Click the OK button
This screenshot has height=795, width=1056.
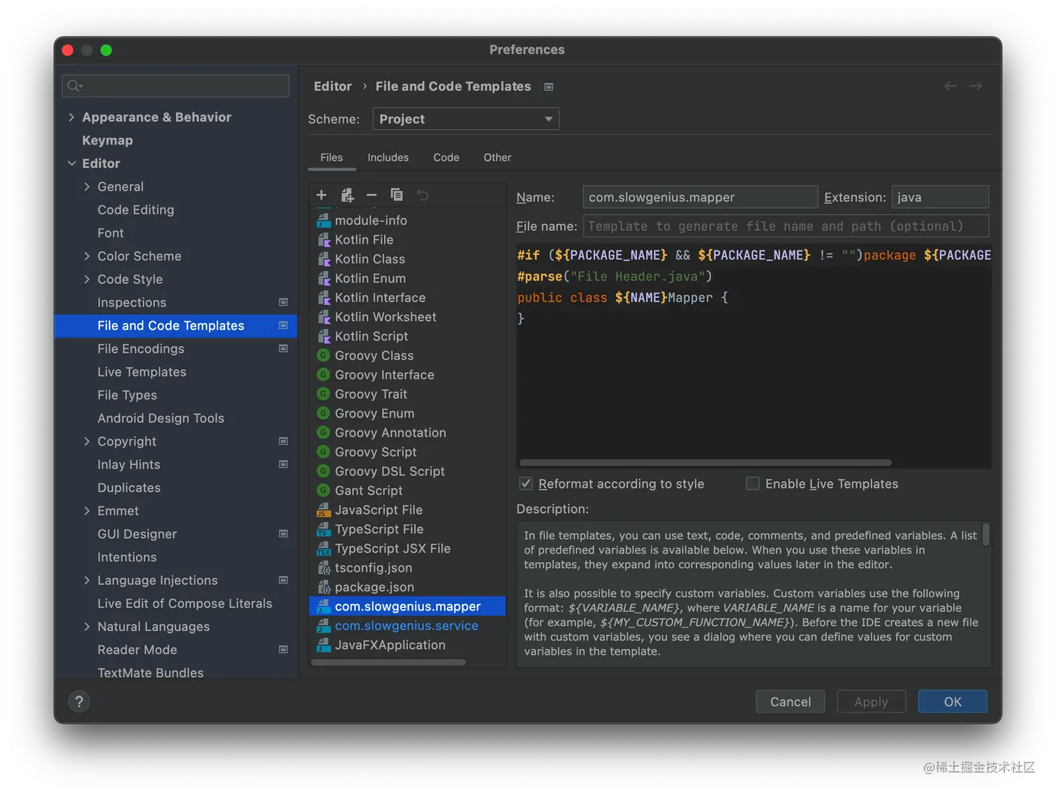952,701
